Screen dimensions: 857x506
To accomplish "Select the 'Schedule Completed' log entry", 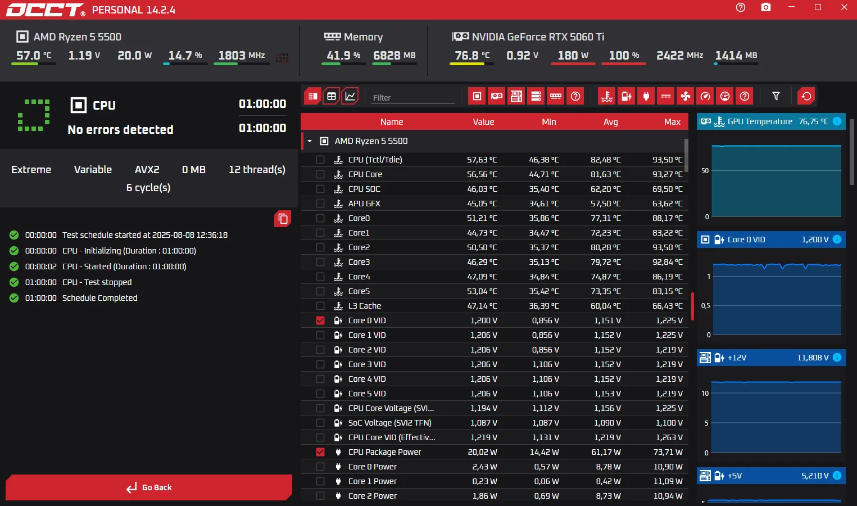I will coord(99,298).
